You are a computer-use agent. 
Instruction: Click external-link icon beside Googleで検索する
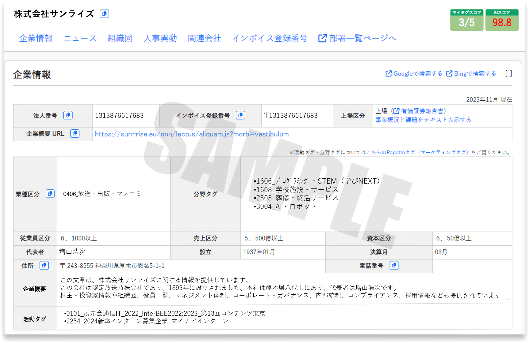pyautogui.click(x=389, y=73)
